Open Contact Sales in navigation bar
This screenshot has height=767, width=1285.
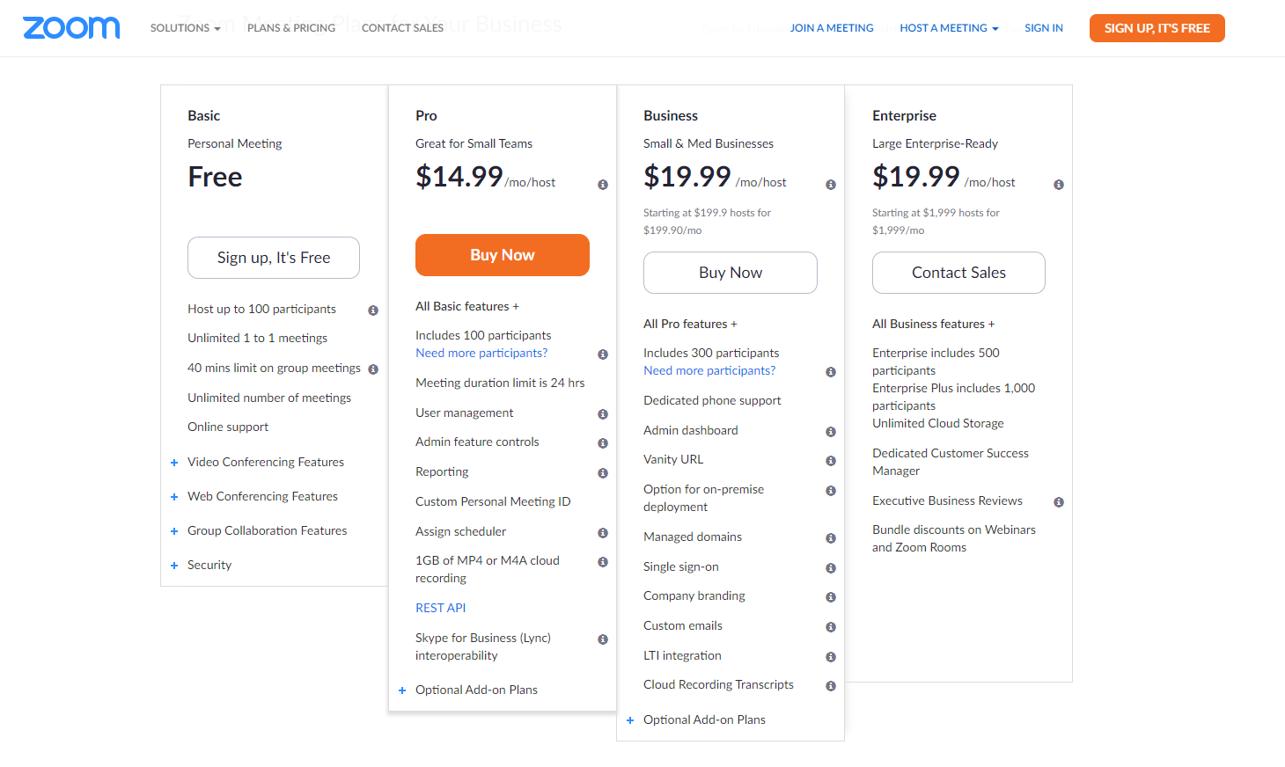point(402,28)
